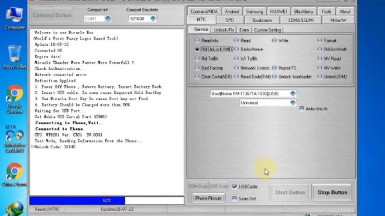Expand the Universal dropdown
Screen dimensions: 385x216
293,103
